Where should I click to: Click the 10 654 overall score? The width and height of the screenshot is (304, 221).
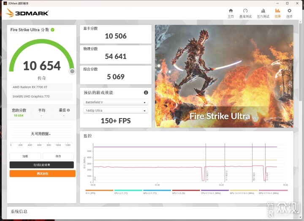(42, 66)
